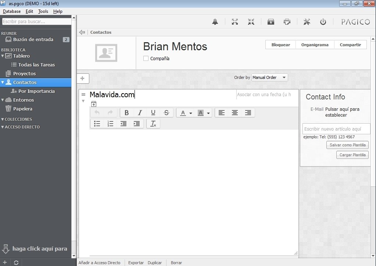
Task: Click Salvar como Plantilla
Action: click(x=347, y=145)
